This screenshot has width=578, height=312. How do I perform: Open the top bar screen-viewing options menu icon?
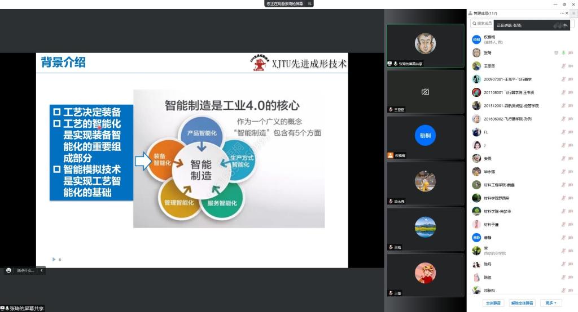310,3
